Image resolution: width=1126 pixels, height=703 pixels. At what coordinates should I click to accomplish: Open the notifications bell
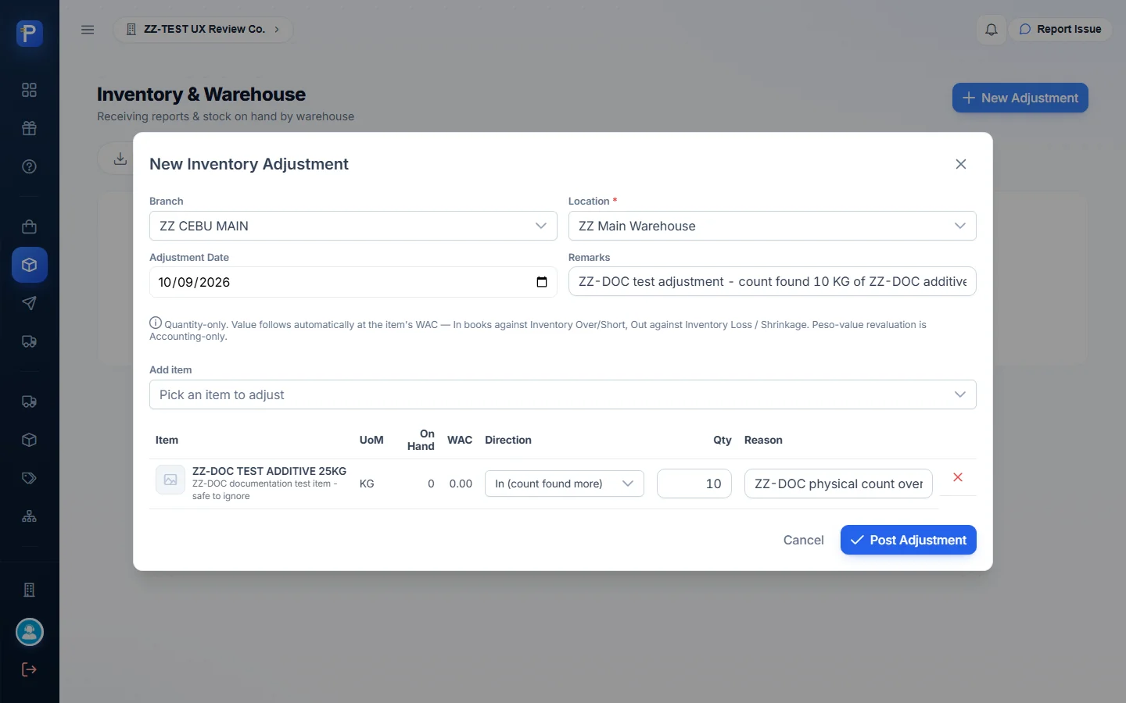tap(992, 30)
